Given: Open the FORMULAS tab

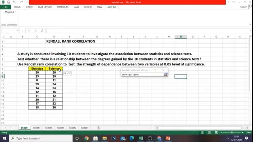Looking at the screenshot, I should click(62, 7).
